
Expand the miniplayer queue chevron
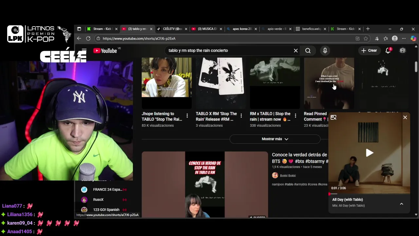[401, 204]
